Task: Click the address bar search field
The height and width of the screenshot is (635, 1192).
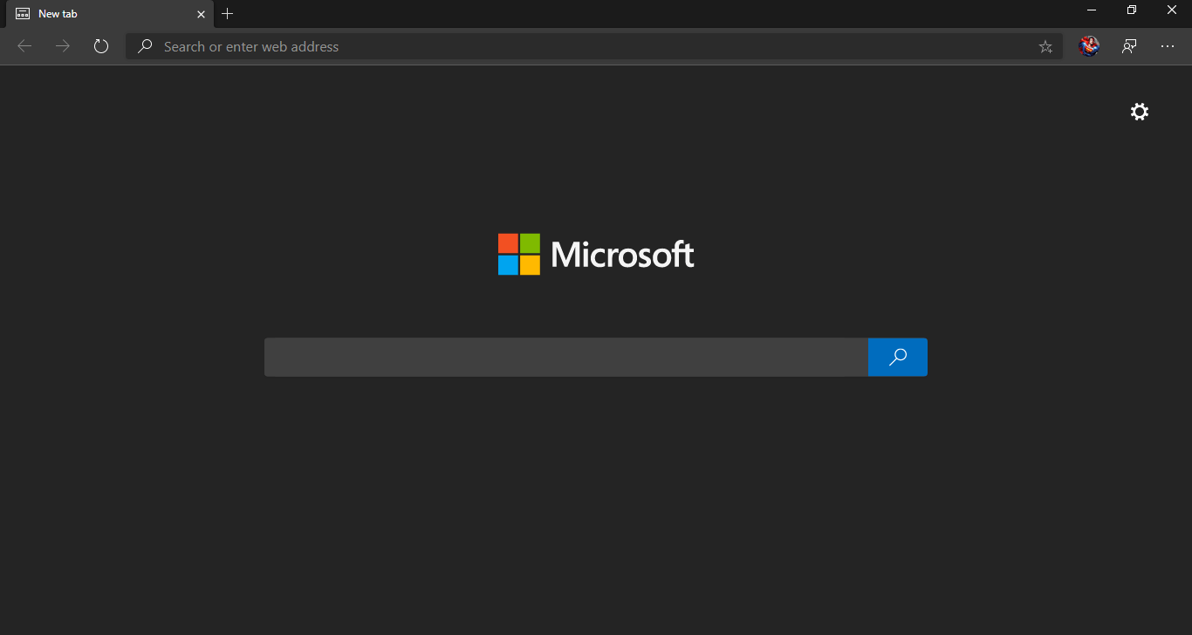Action: point(594,46)
